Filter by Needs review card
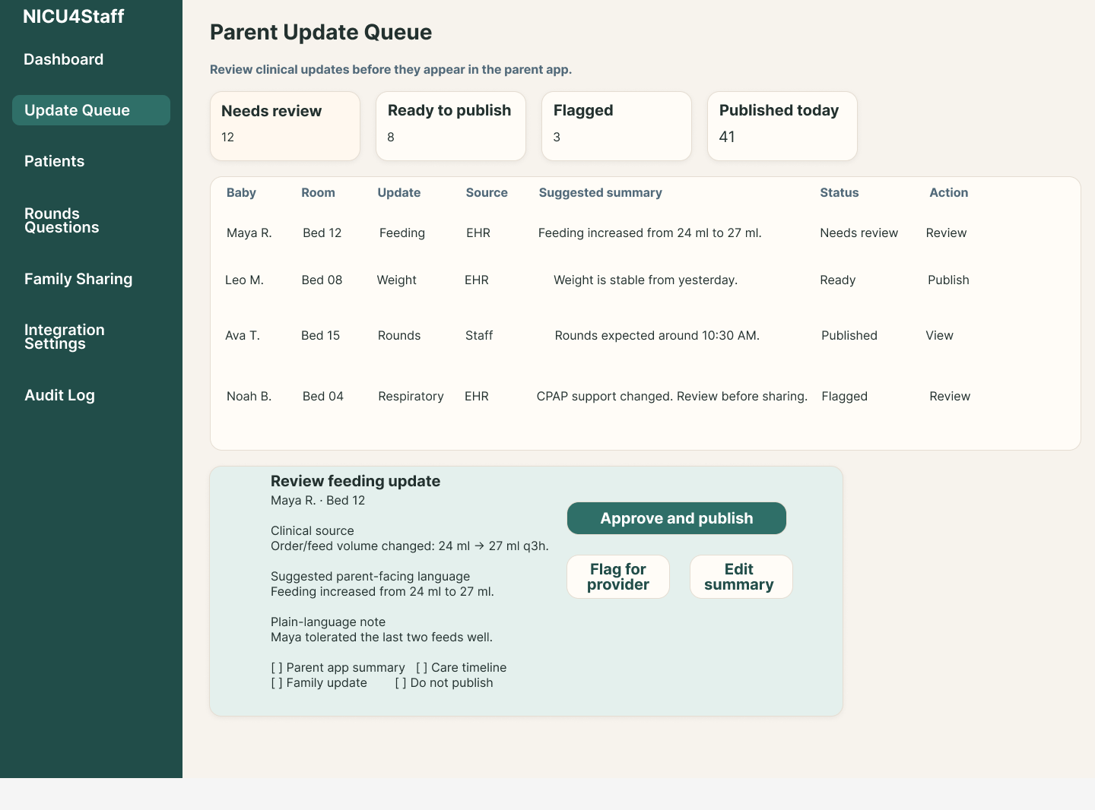This screenshot has height=810, width=1095. [x=285, y=126]
